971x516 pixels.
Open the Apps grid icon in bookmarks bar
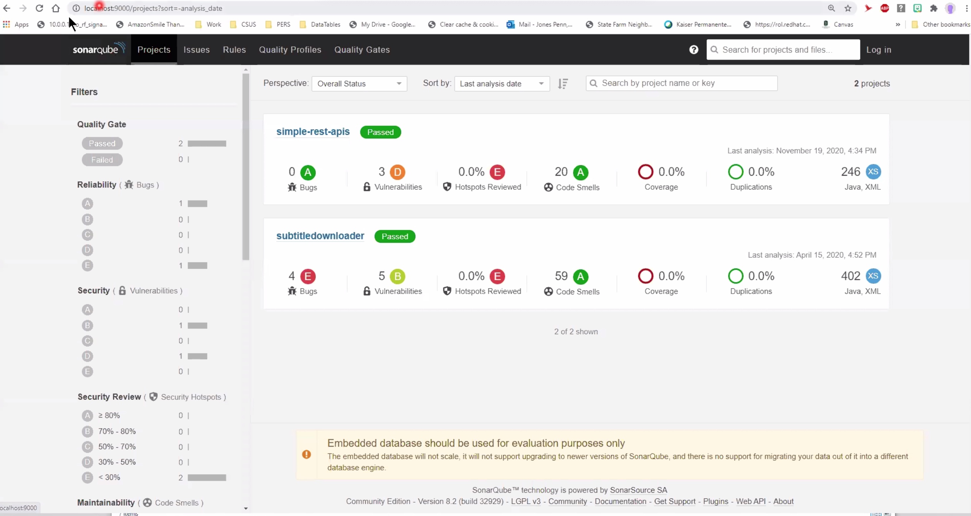click(6, 24)
